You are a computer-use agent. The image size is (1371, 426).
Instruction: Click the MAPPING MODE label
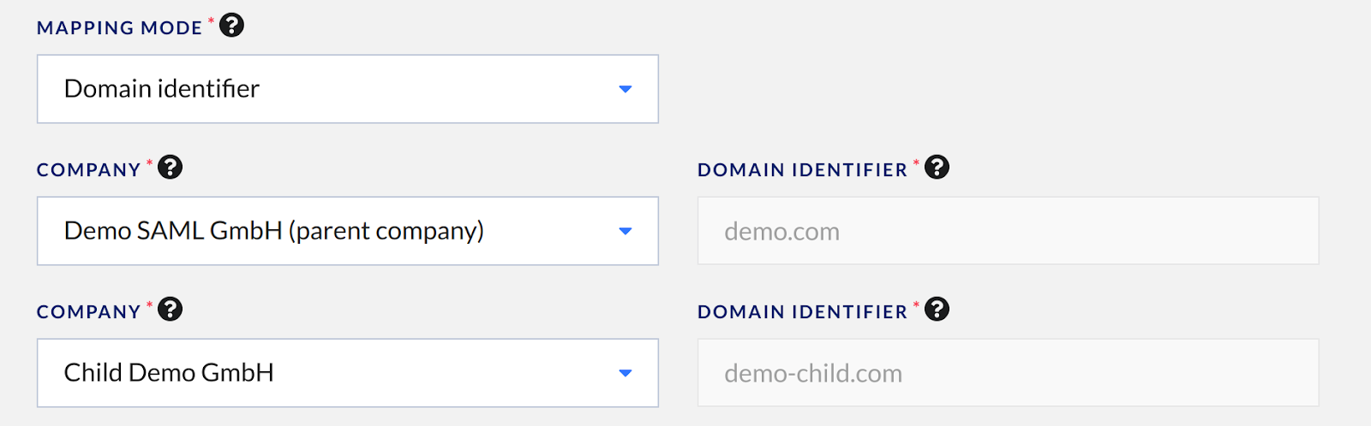(x=119, y=28)
